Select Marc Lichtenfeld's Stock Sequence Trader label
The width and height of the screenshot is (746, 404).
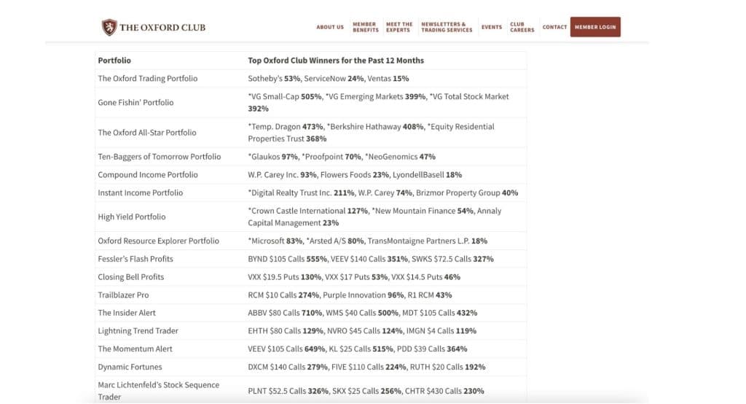point(158,391)
